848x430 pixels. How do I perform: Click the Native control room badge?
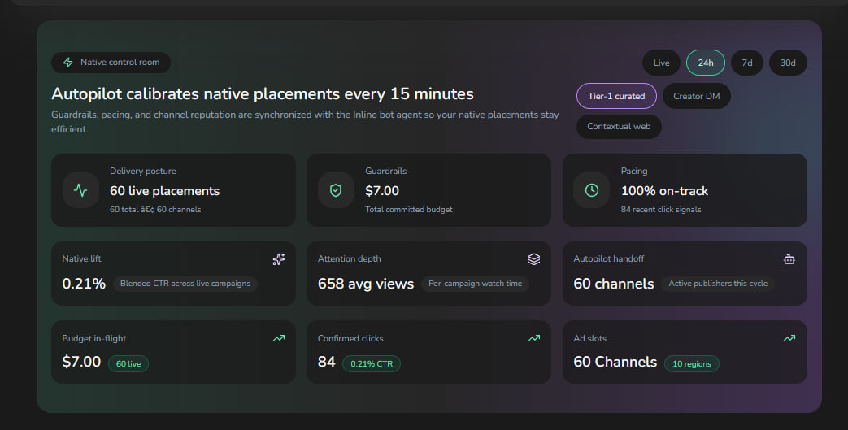[111, 63]
